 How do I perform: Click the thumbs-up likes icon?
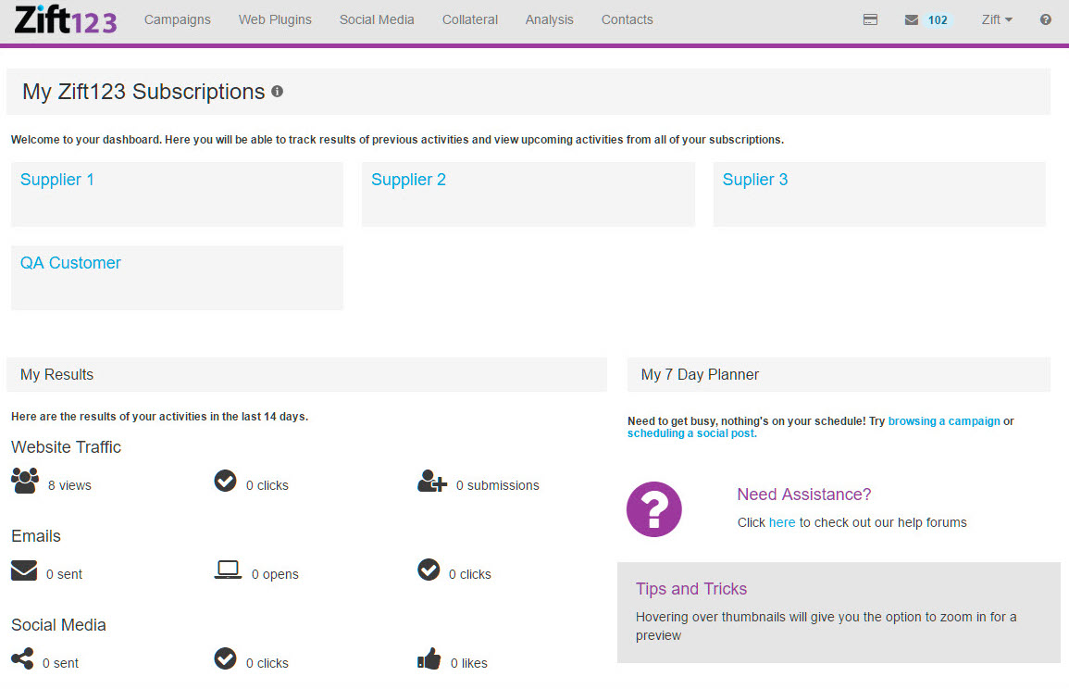coord(429,659)
